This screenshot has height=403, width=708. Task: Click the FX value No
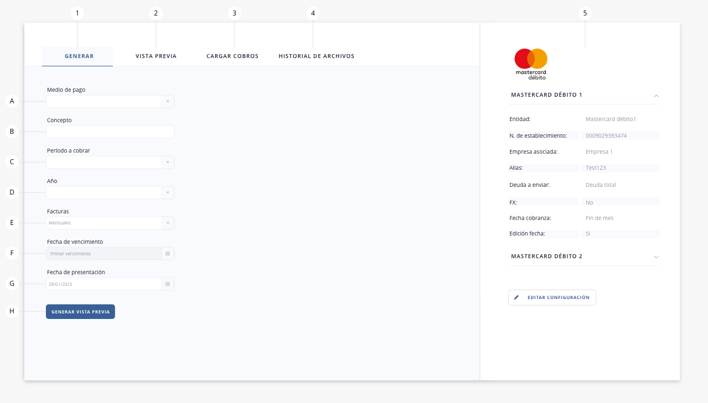coord(590,202)
